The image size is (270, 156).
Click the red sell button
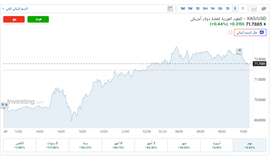(14, 19)
